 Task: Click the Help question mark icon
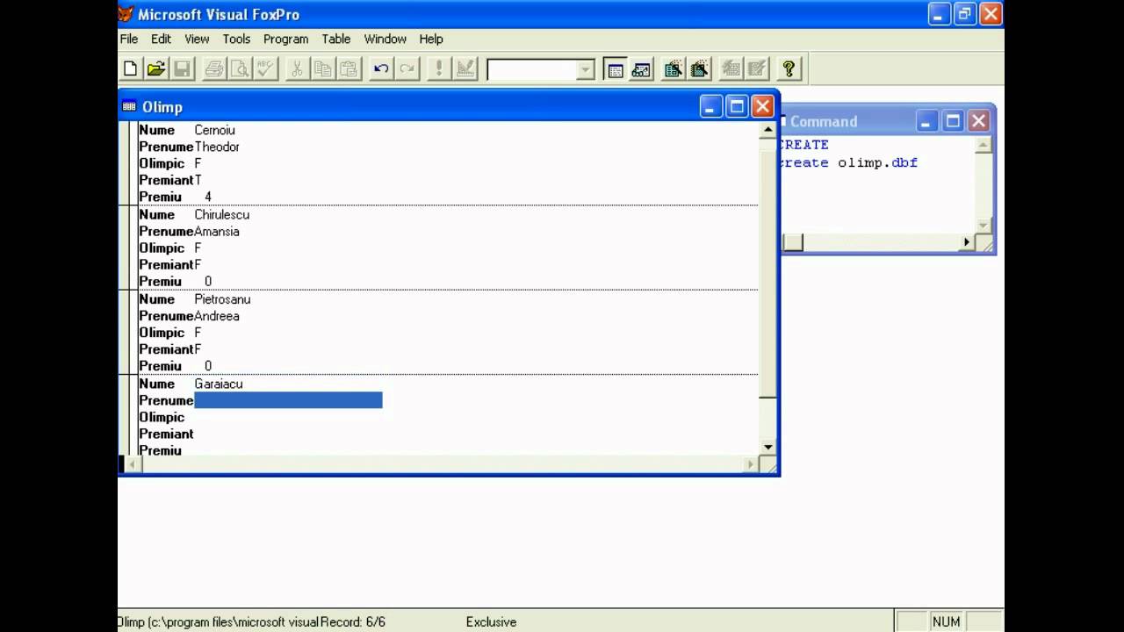click(x=789, y=69)
